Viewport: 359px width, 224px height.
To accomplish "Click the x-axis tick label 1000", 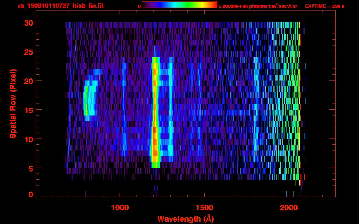I will 120,207.
